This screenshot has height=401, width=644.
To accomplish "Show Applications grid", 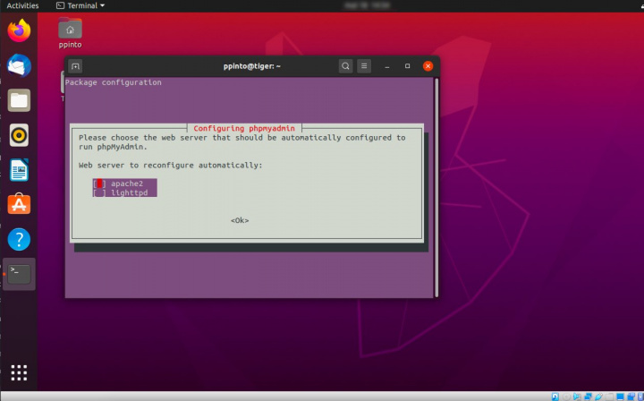I will (19, 372).
